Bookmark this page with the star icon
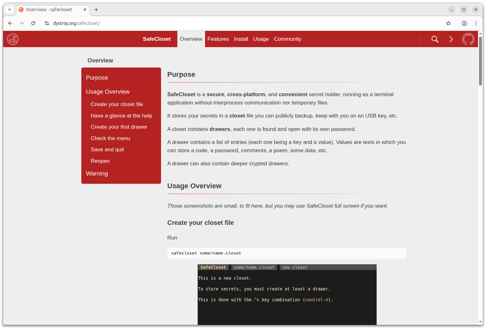 448,23
